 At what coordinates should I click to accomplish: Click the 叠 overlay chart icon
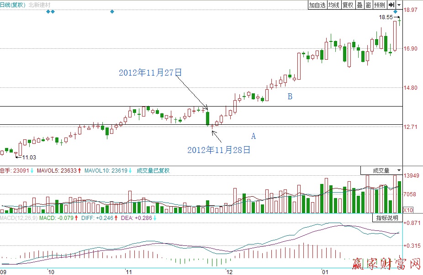pos(360,5)
